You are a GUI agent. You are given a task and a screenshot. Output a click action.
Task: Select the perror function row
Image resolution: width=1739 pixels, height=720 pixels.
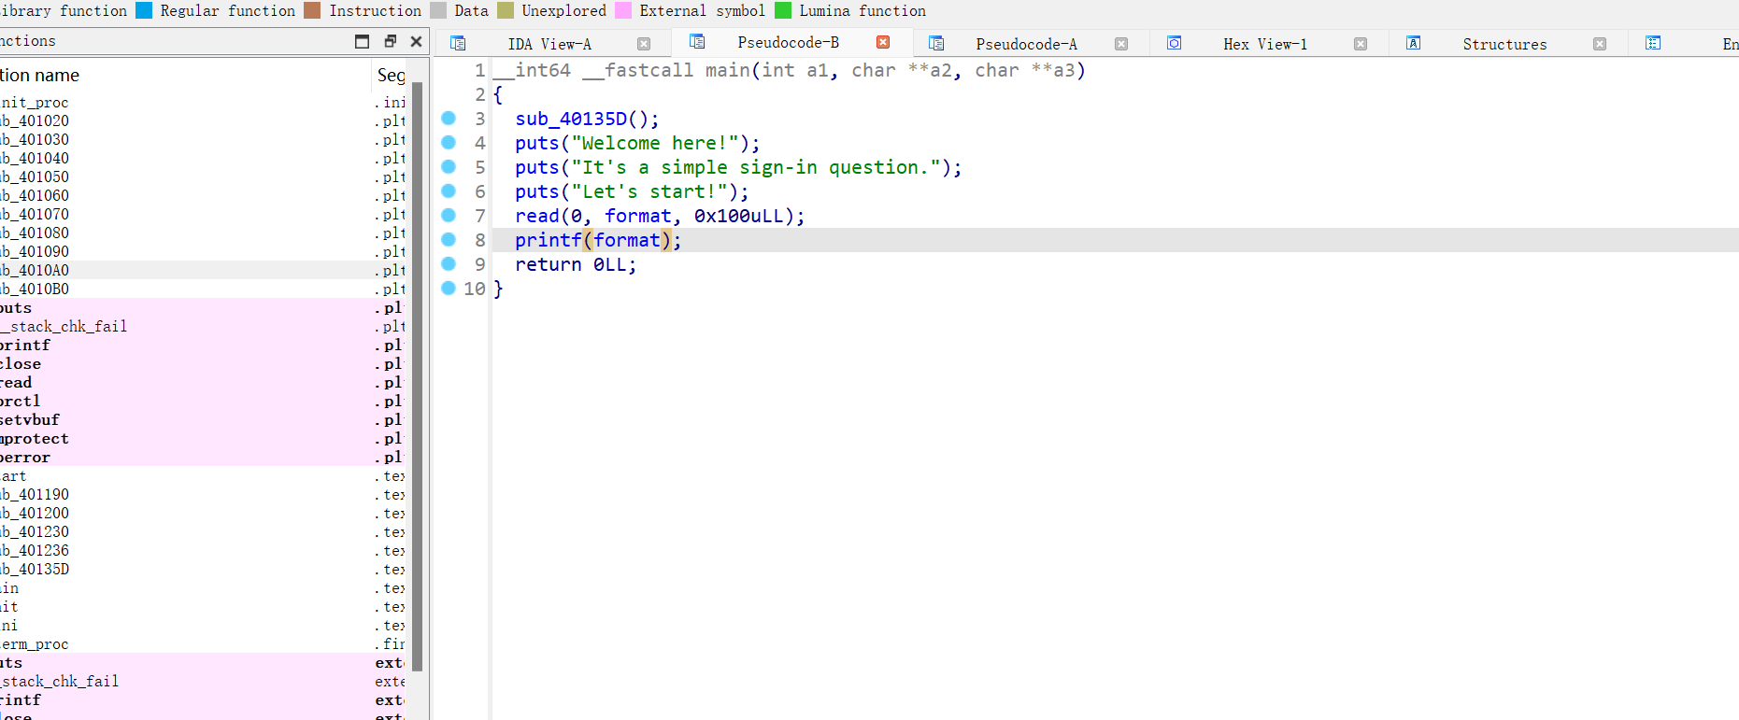coord(204,457)
